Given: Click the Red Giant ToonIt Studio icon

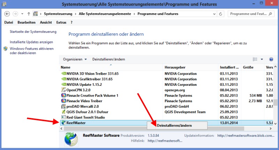Looking at the screenshot, I should [x=63, y=118].
